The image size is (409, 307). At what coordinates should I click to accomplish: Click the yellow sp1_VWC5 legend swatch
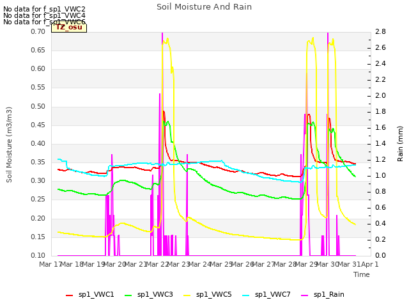tap(187, 295)
